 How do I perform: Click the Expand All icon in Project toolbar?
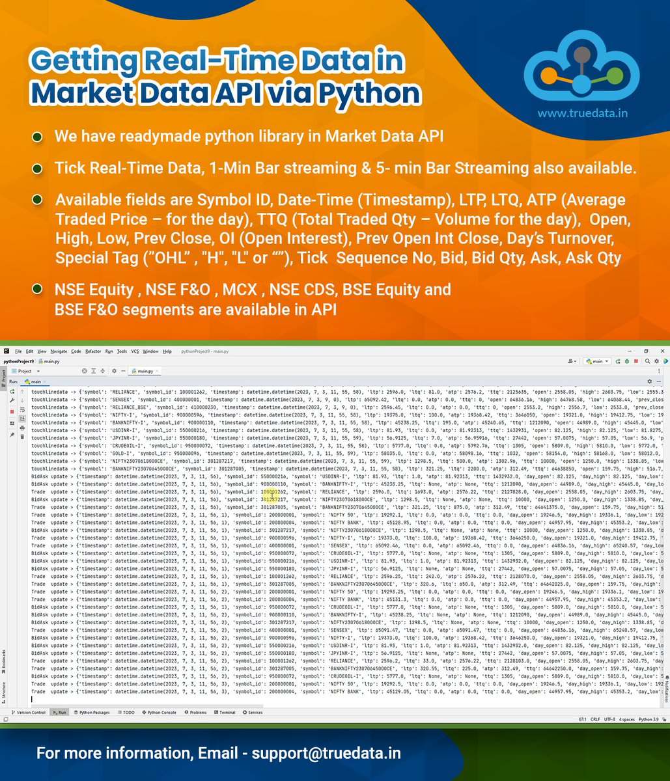[94, 371]
